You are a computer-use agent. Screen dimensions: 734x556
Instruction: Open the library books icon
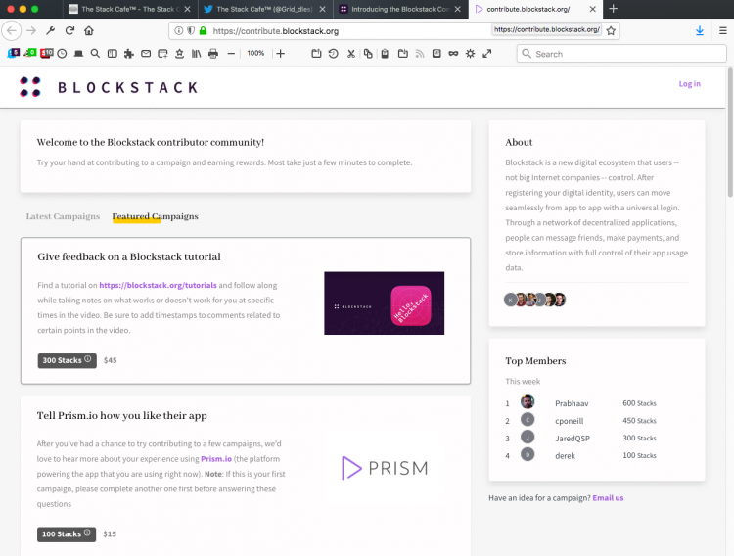[x=196, y=54]
